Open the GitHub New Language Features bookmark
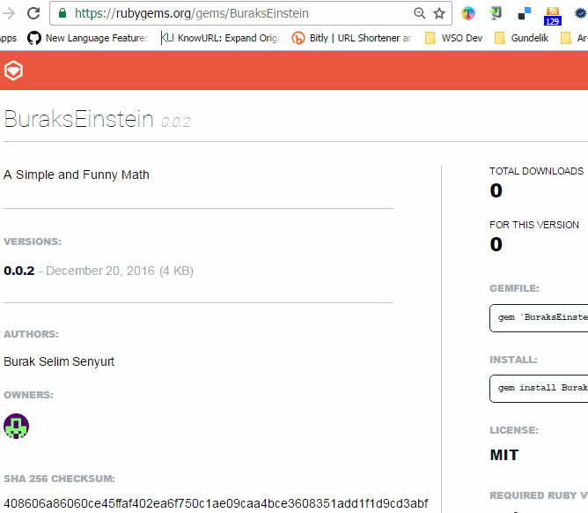The height and width of the screenshot is (513, 588). pyautogui.click(x=87, y=38)
